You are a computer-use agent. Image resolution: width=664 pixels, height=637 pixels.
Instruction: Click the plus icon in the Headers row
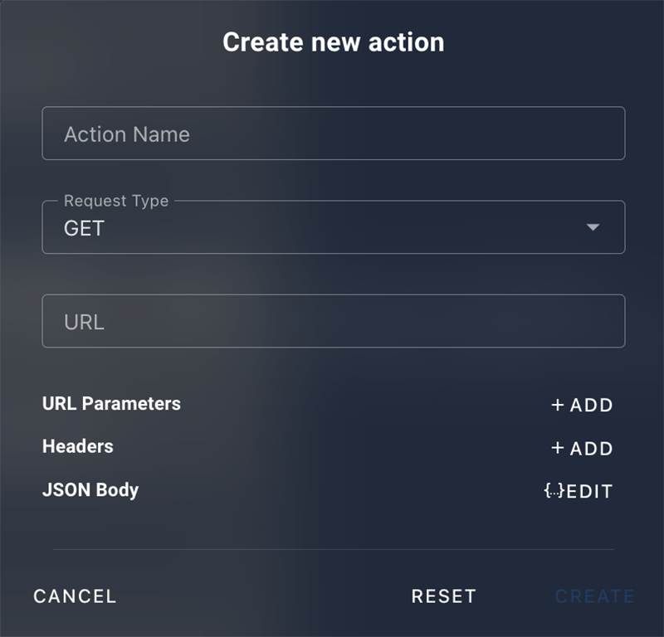pyautogui.click(x=557, y=448)
